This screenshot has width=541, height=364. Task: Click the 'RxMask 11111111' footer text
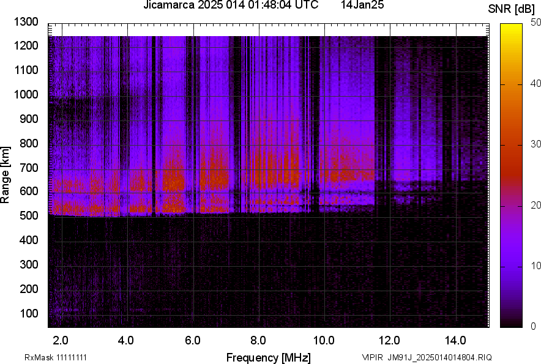pyautogui.click(x=56, y=357)
